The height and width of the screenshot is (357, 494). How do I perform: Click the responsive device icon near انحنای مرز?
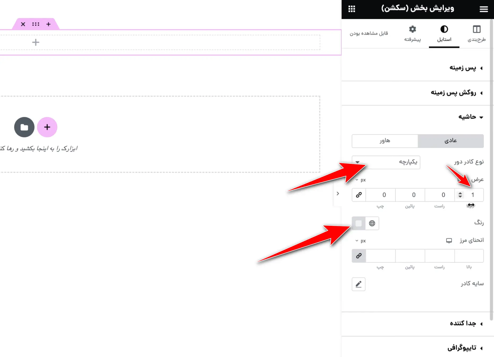tap(449, 241)
